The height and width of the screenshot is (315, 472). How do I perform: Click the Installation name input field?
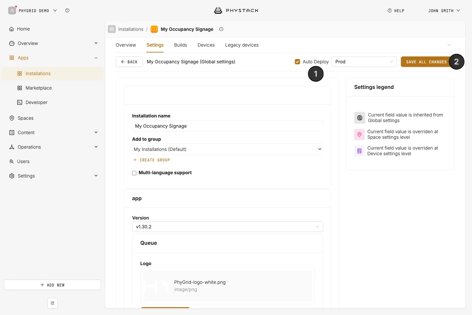227,126
